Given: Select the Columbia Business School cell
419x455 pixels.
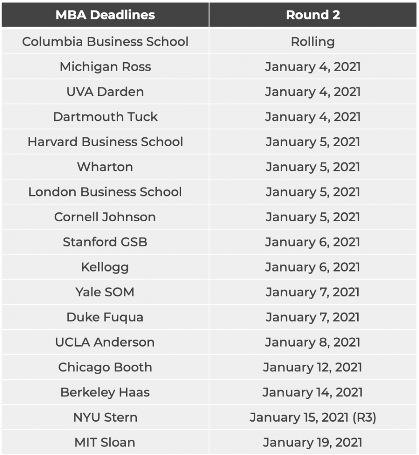Looking at the screenshot, I should [x=105, y=42].
